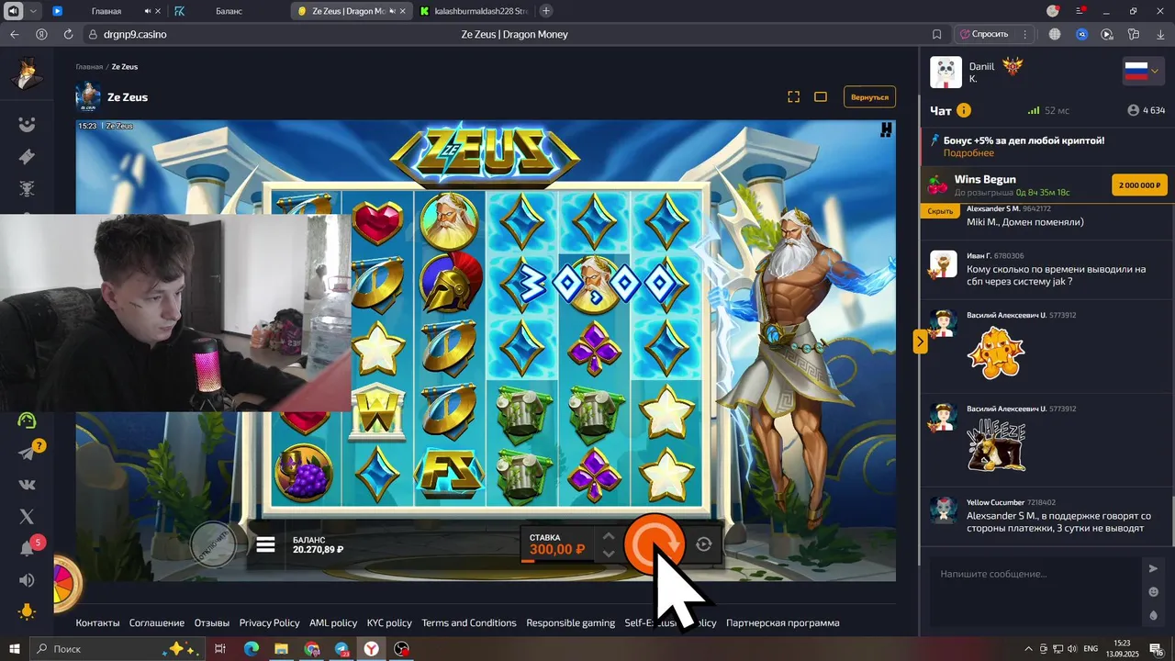
Task: Open a new browser tab
Action: 546,11
